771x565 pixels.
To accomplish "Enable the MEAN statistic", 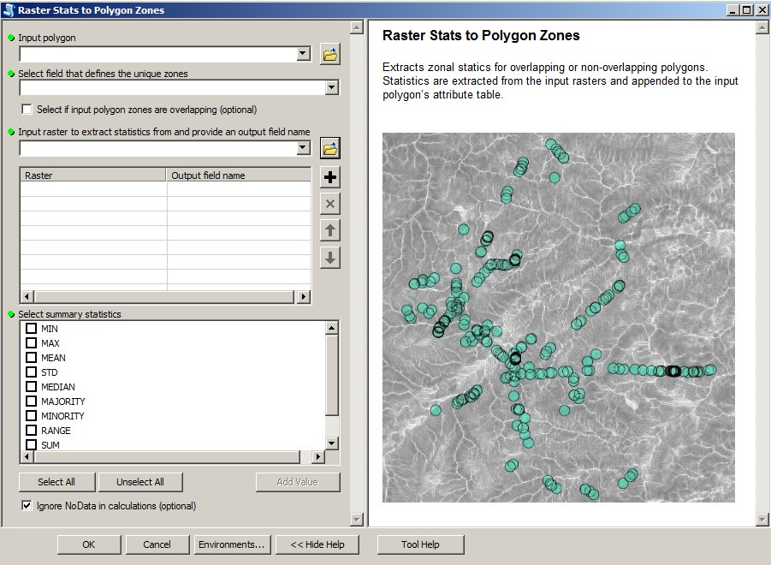I will point(31,358).
